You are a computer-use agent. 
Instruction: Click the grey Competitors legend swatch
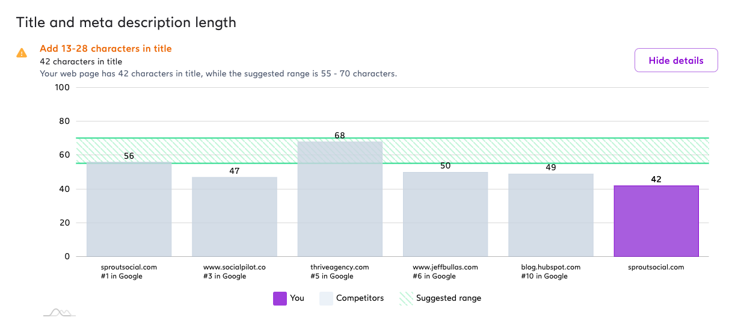(325, 298)
